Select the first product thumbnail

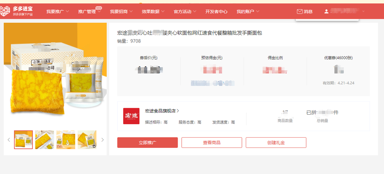click(x=23, y=140)
